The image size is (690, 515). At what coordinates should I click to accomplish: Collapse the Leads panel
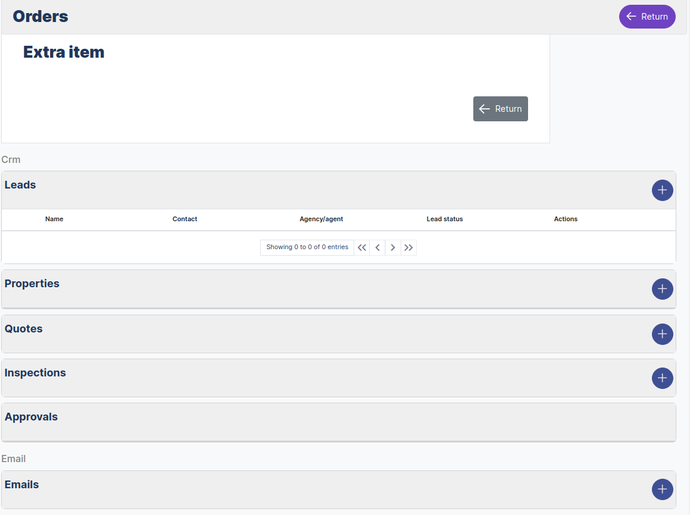click(20, 185)
